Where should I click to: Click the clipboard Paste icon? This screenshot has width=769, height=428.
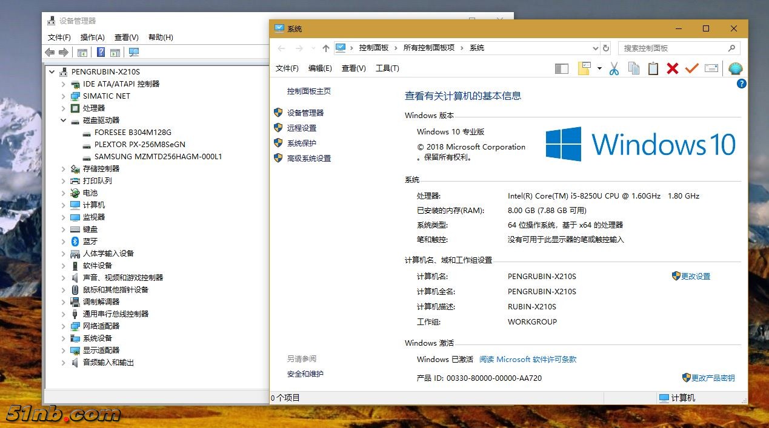click(x=653, y=68)
